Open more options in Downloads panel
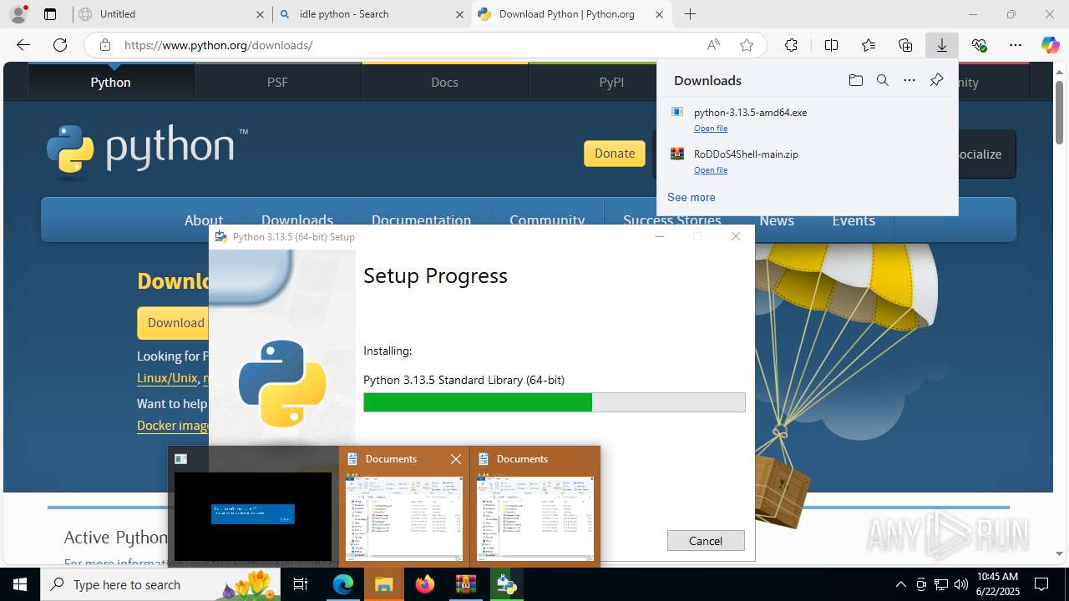The image size is (1069, 601). (x=909, y=80)
